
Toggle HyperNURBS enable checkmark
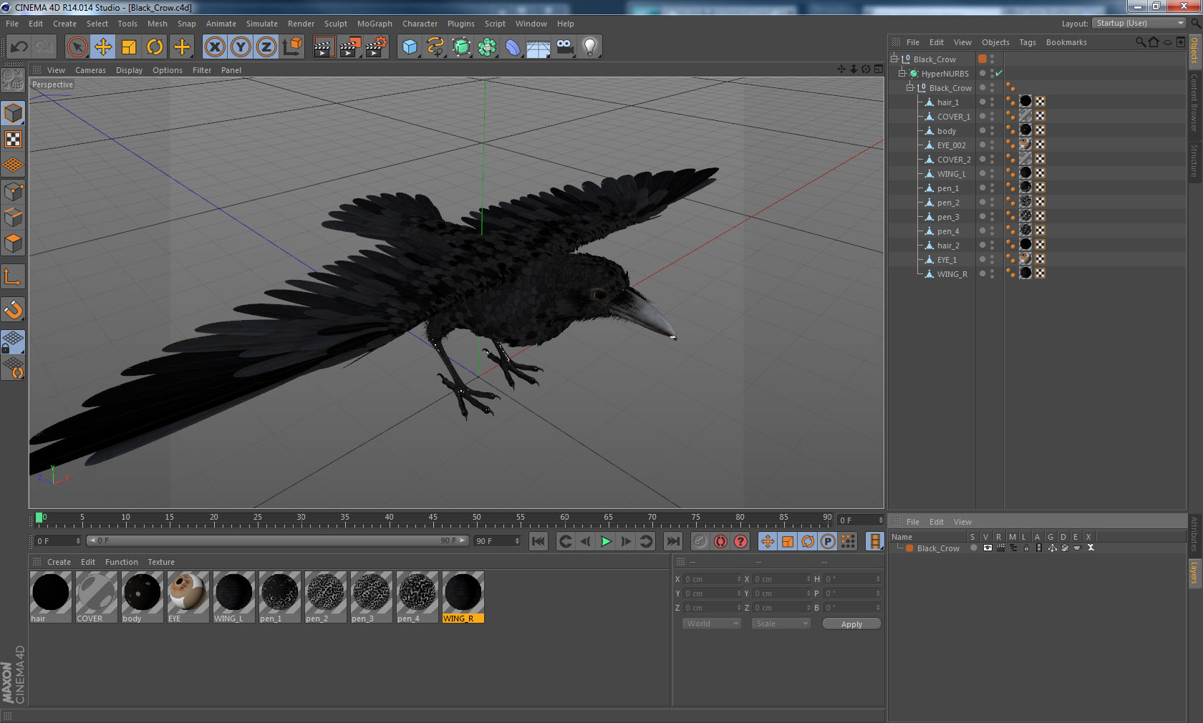pyautogui.click(x=999, y=73)
